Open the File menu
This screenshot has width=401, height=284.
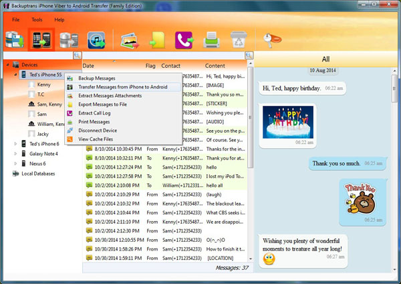(16, 19)
